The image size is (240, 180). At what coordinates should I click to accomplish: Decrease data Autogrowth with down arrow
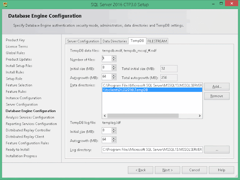(114, 78)
